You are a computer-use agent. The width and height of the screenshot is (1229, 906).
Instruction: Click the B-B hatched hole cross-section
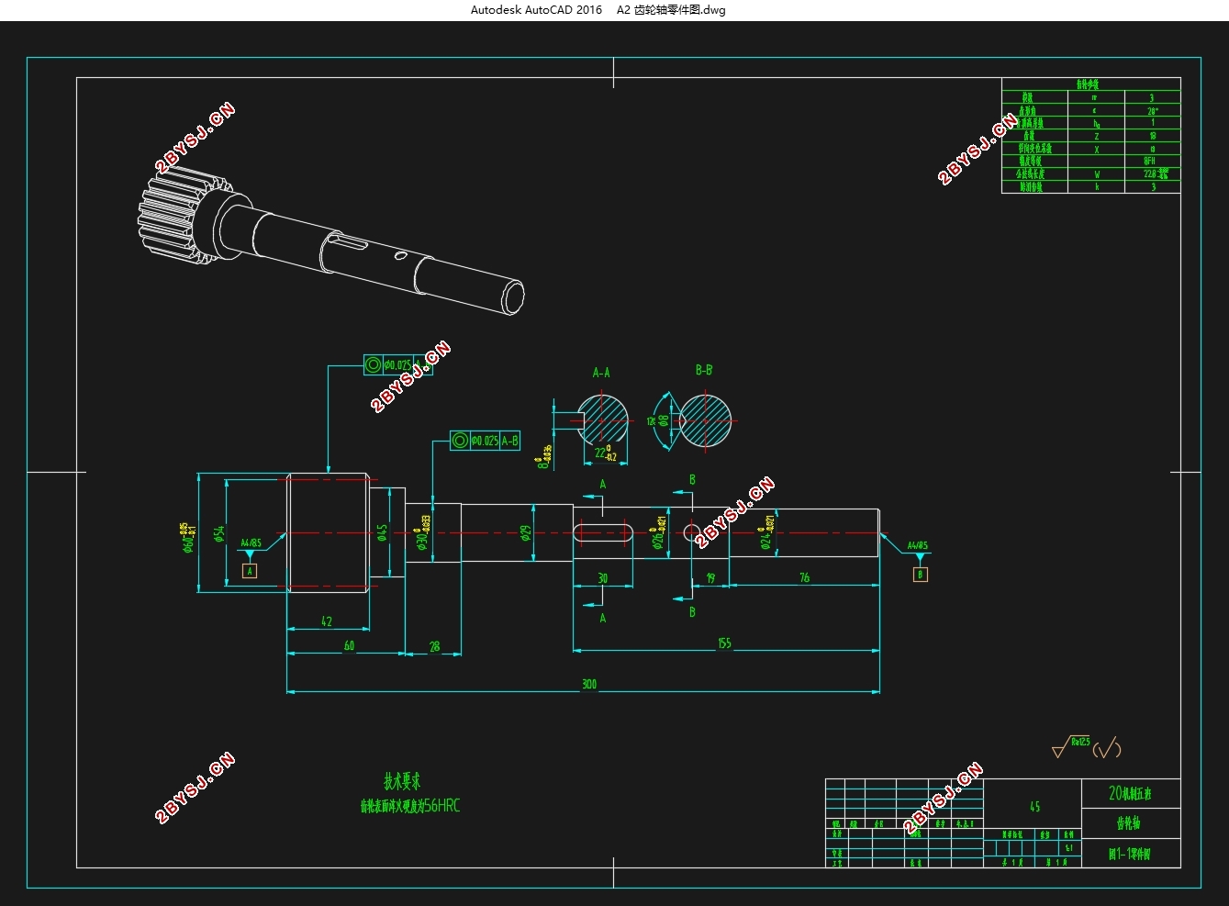pyautogui.click(x=706, y=420)
